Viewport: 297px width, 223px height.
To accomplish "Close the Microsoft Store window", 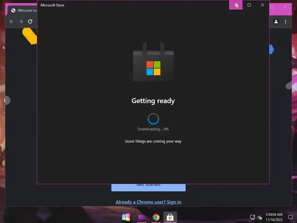I will click(x=262, y=5).
